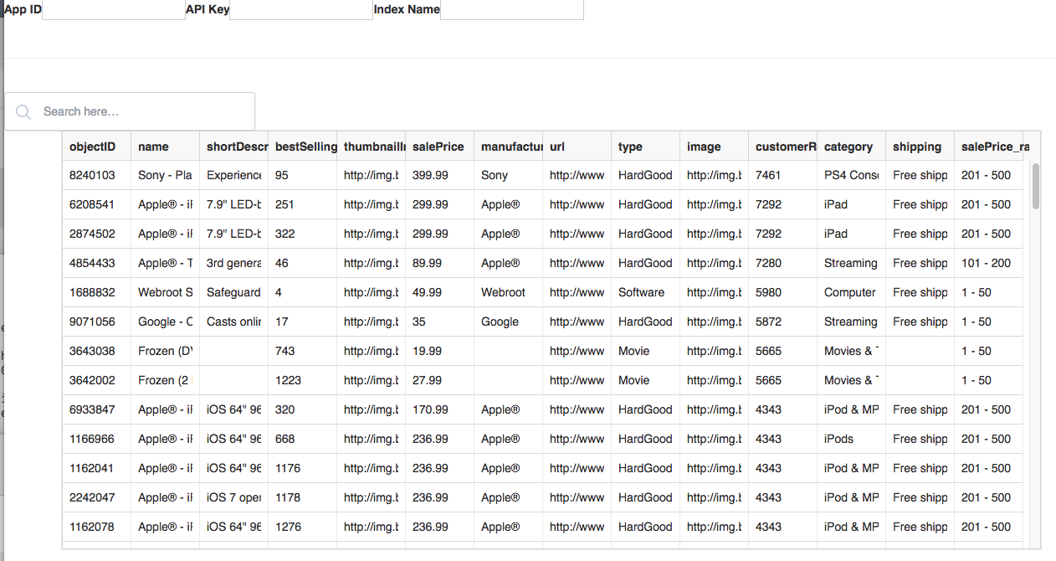Image resolution: width=1056 pixels, height=561 pixels.
Task: Click the '3rd genera' description cell
Action: [233, 263]
